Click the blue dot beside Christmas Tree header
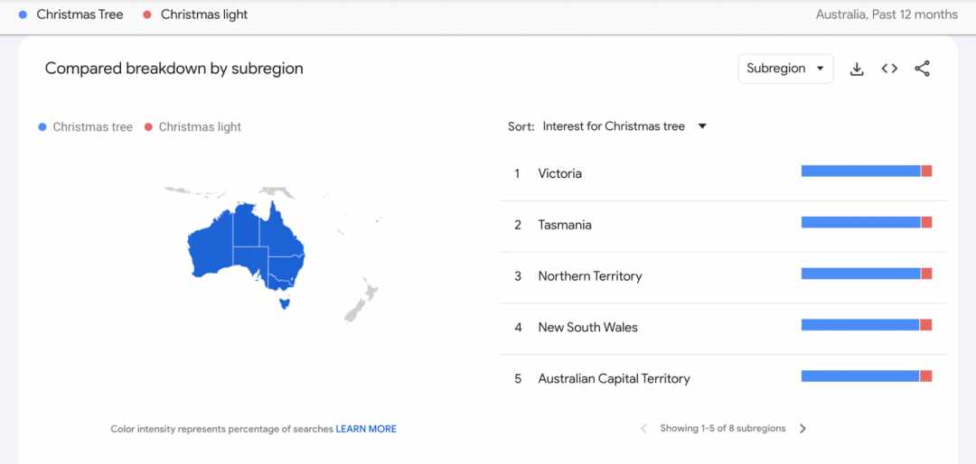This screenshot has height=464, width=976. click(x=23, y=14)
